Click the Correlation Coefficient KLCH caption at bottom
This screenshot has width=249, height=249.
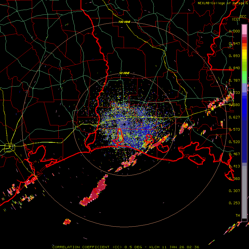coord(126,247)
